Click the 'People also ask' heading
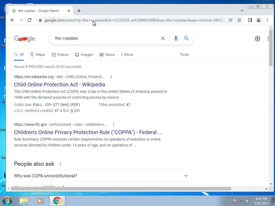Viewport: 275px width, 206px height. tap(34, 164)
